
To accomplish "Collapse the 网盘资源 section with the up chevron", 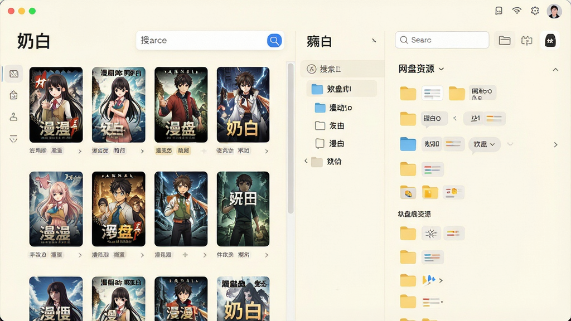I will pyautogui.click(x=555, y=70).
